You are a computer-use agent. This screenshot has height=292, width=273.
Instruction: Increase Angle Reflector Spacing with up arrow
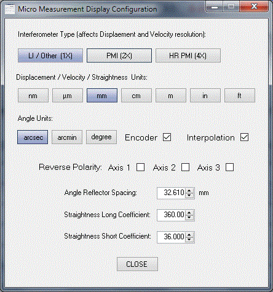pyautogui.click(x=189, y=191)
